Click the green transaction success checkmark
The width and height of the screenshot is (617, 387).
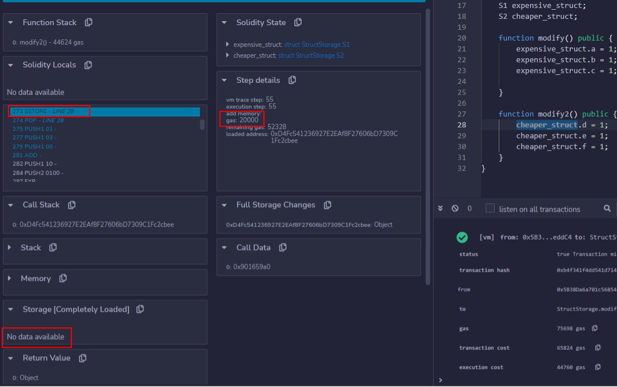462,237
